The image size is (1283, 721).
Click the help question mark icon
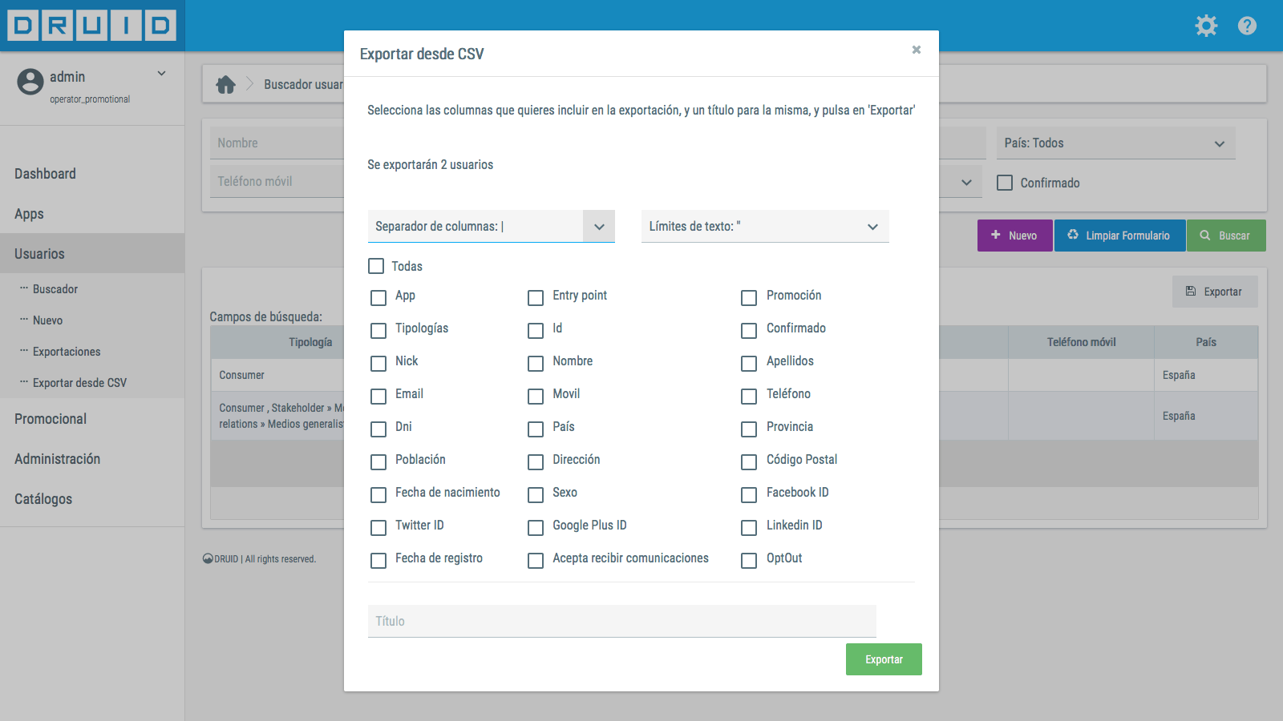click(x=1247, y=26)
